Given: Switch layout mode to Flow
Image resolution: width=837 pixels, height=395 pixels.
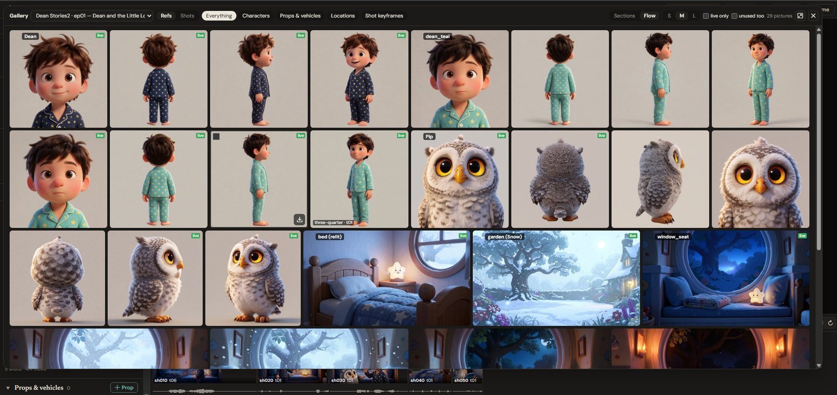Looking at the screenshot, I should pyautogui.click(x=649, y=16).
